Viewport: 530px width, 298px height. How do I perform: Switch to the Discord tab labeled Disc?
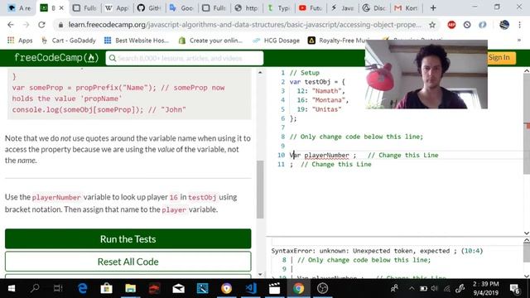click(374, 7)
